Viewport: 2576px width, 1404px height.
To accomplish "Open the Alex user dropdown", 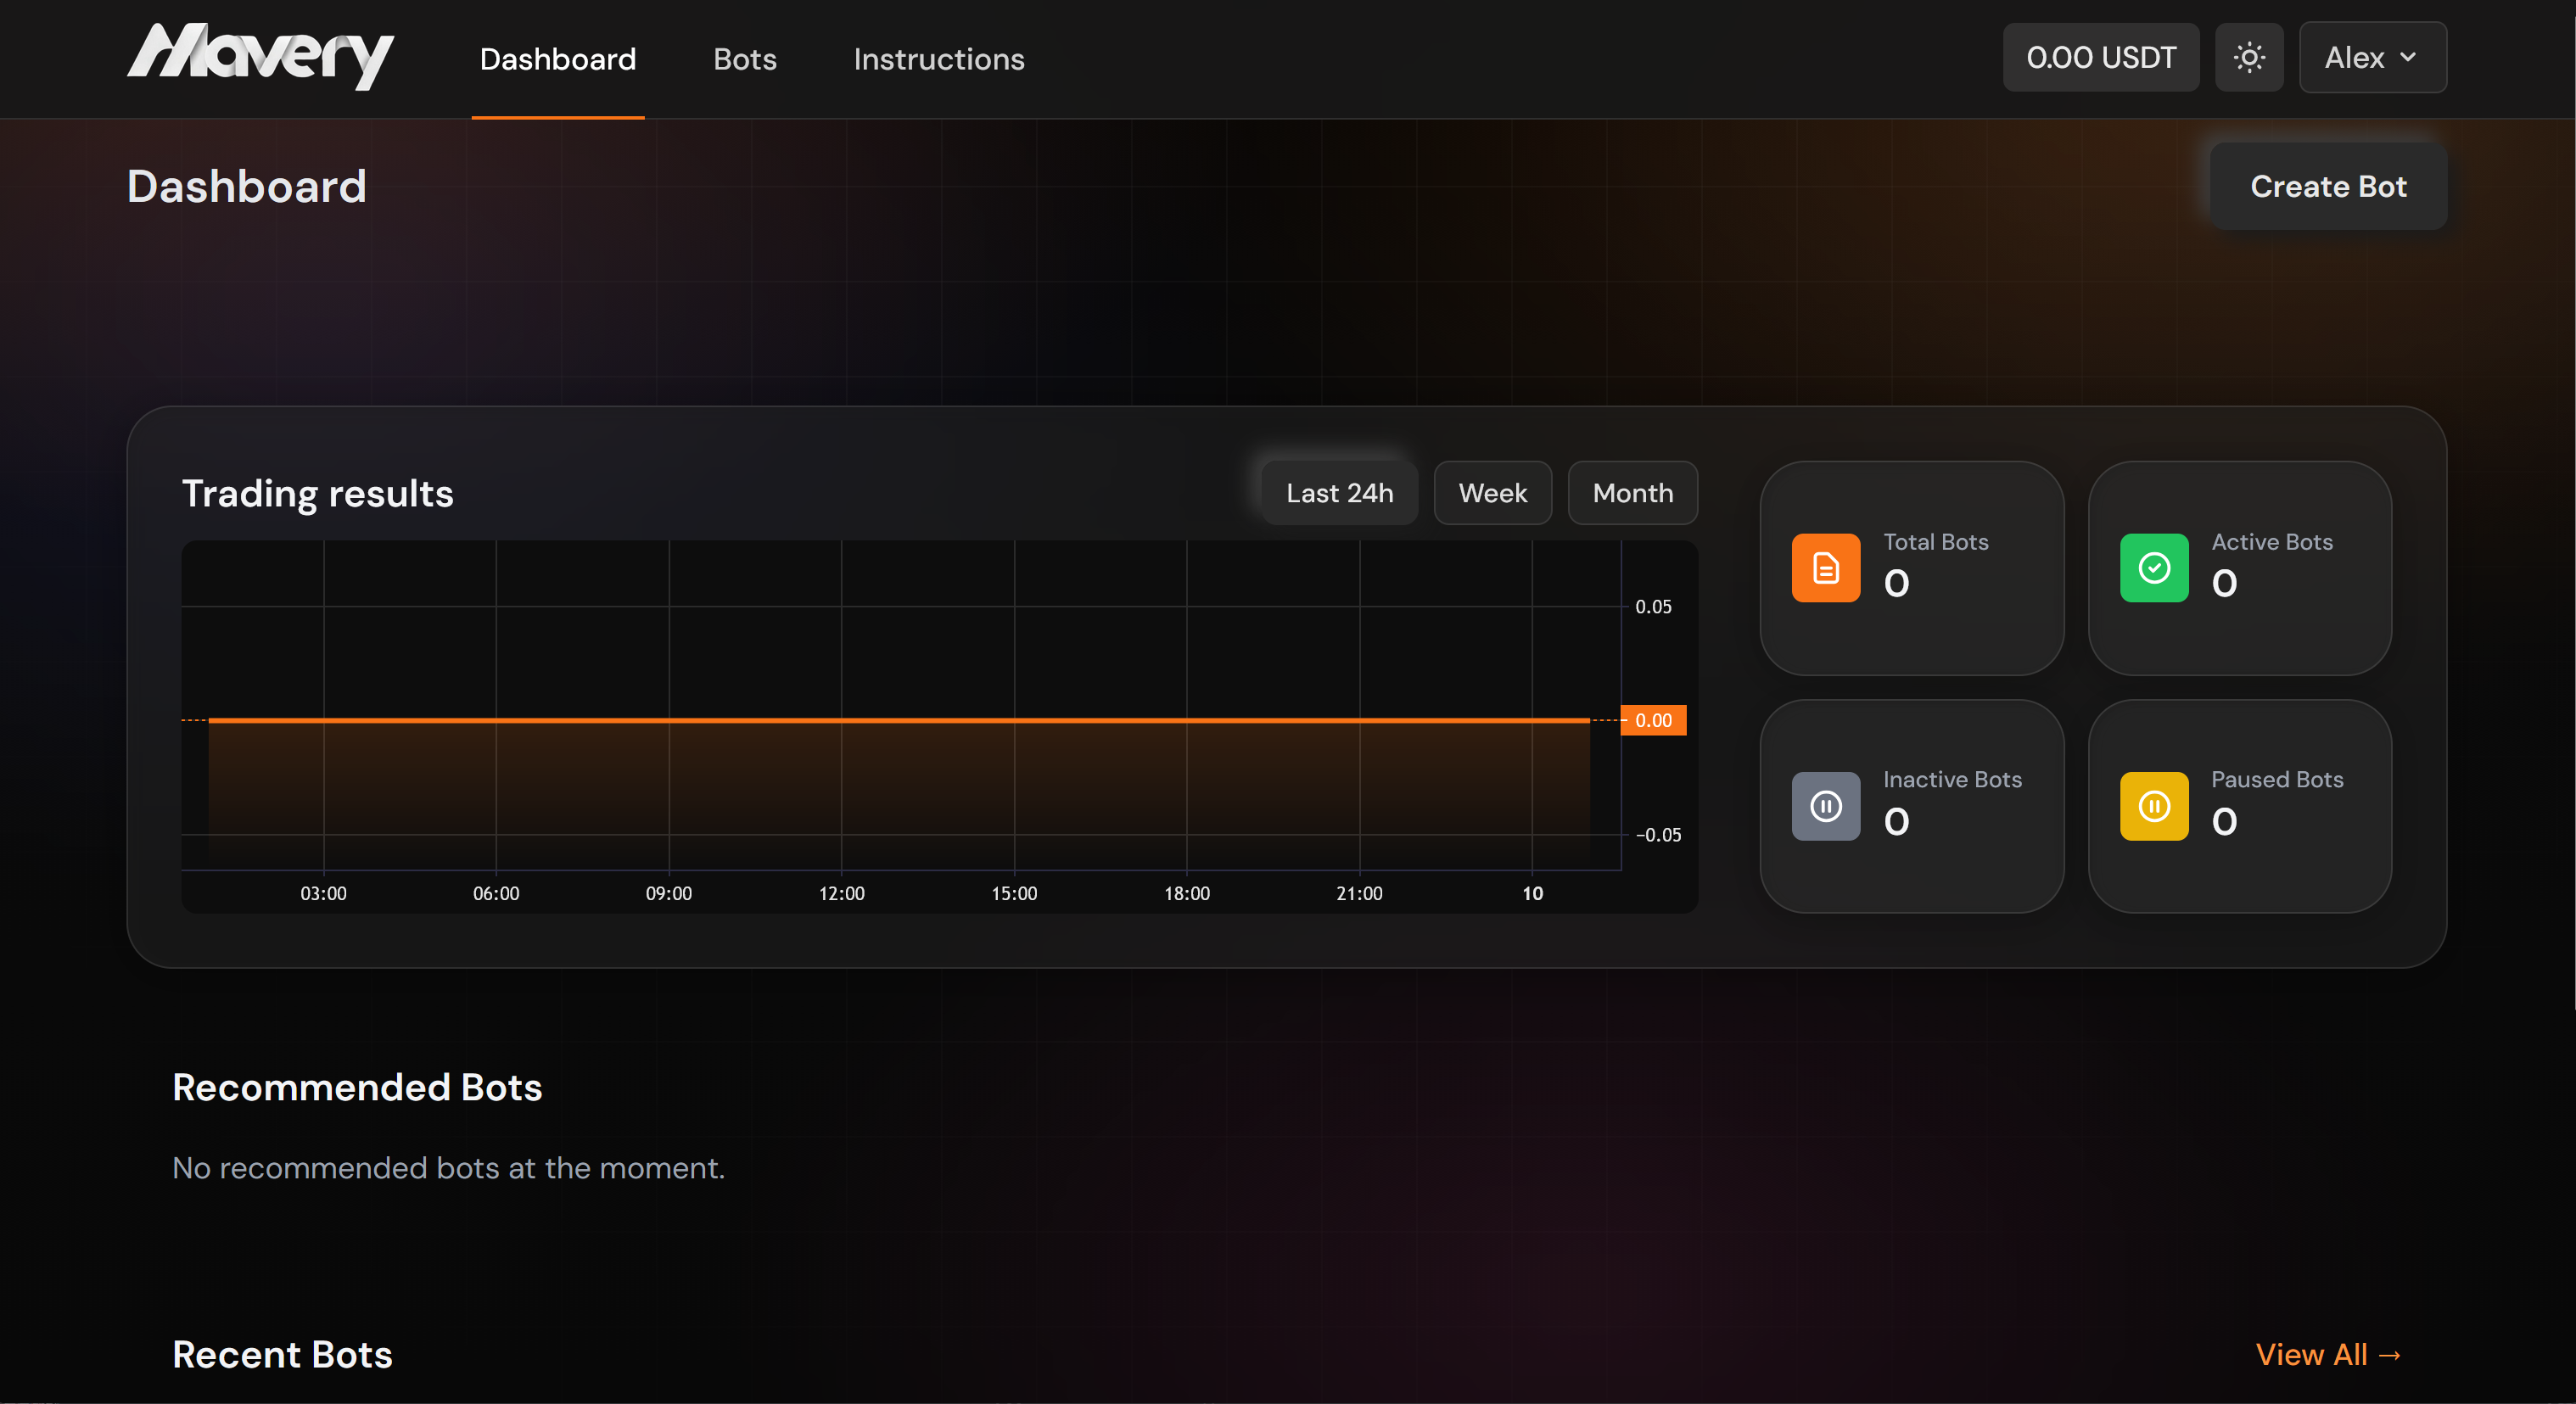I will (2372, 58).
